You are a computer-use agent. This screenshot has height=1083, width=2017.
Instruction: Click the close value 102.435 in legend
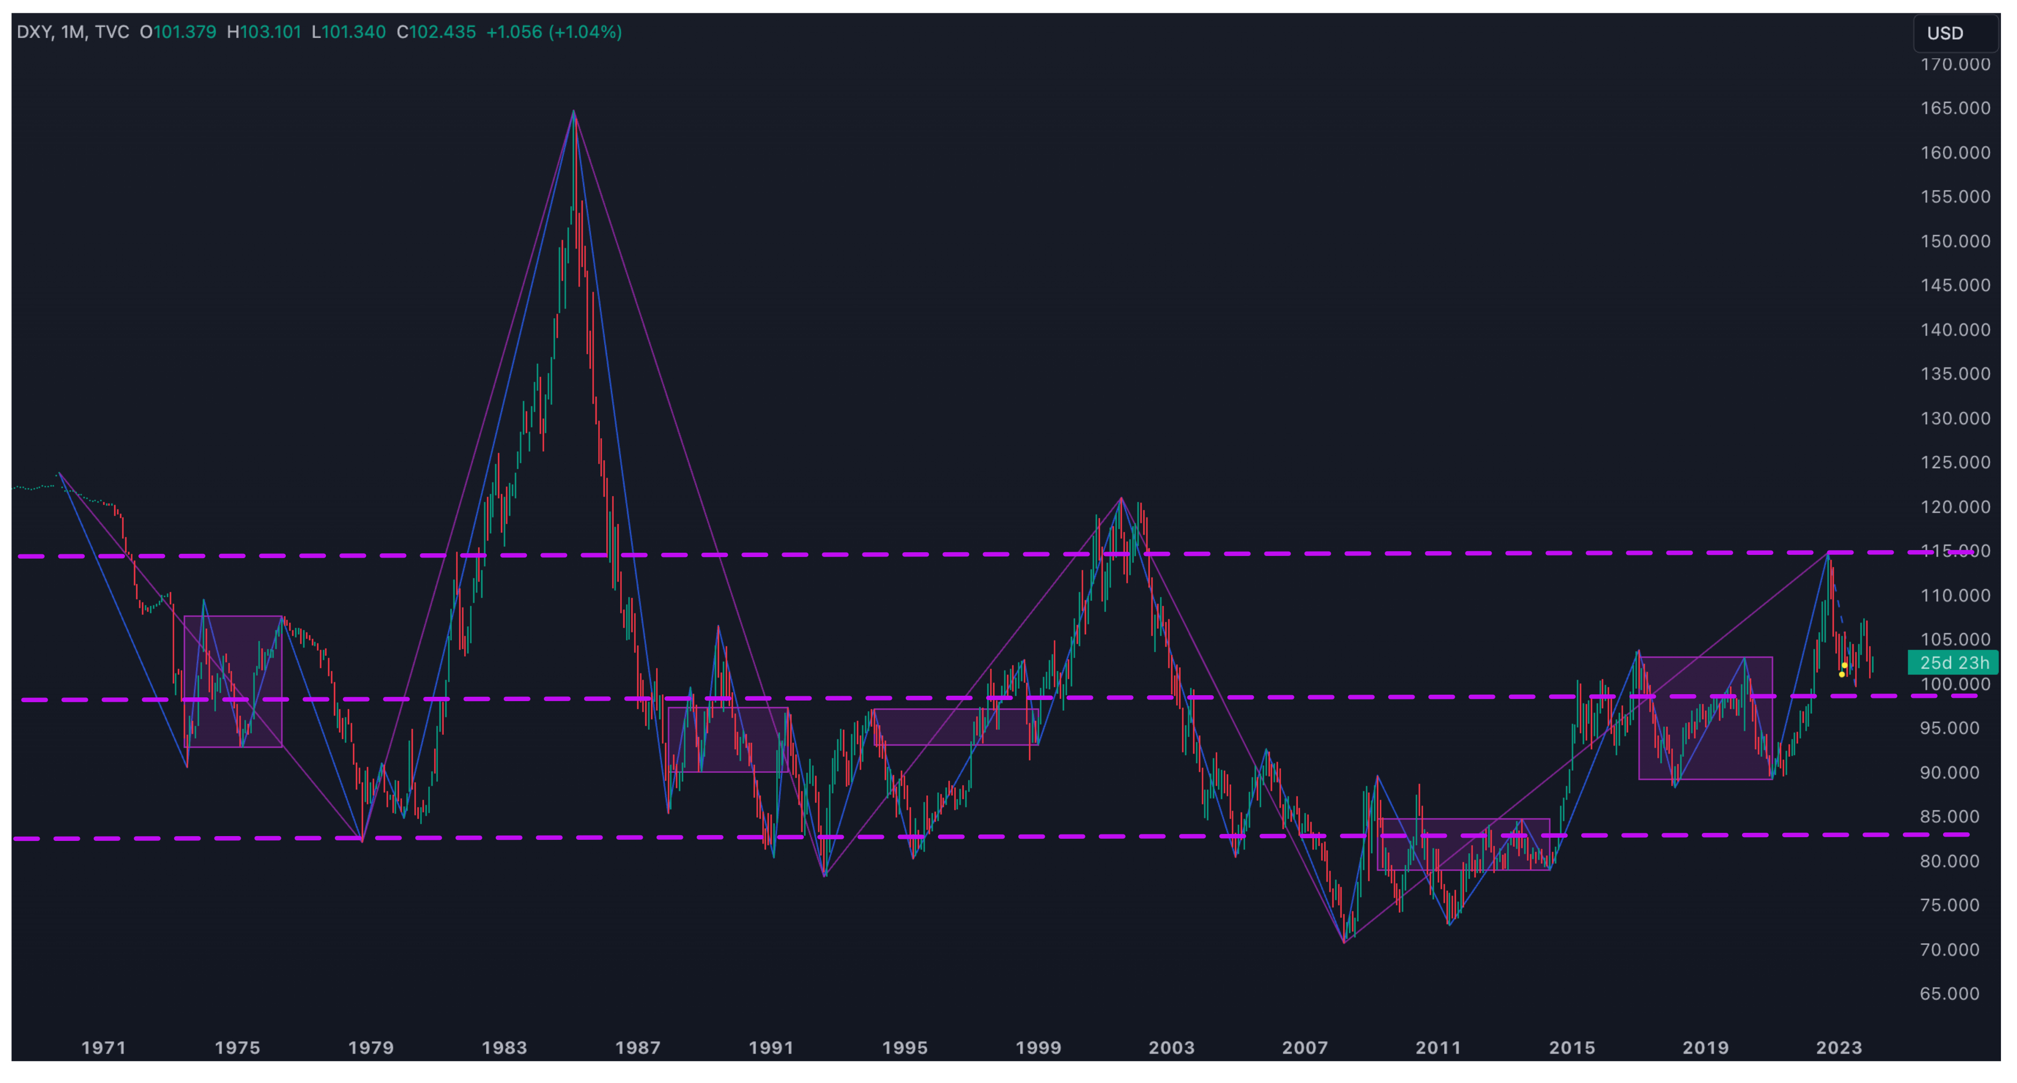(x=442, y=32)
